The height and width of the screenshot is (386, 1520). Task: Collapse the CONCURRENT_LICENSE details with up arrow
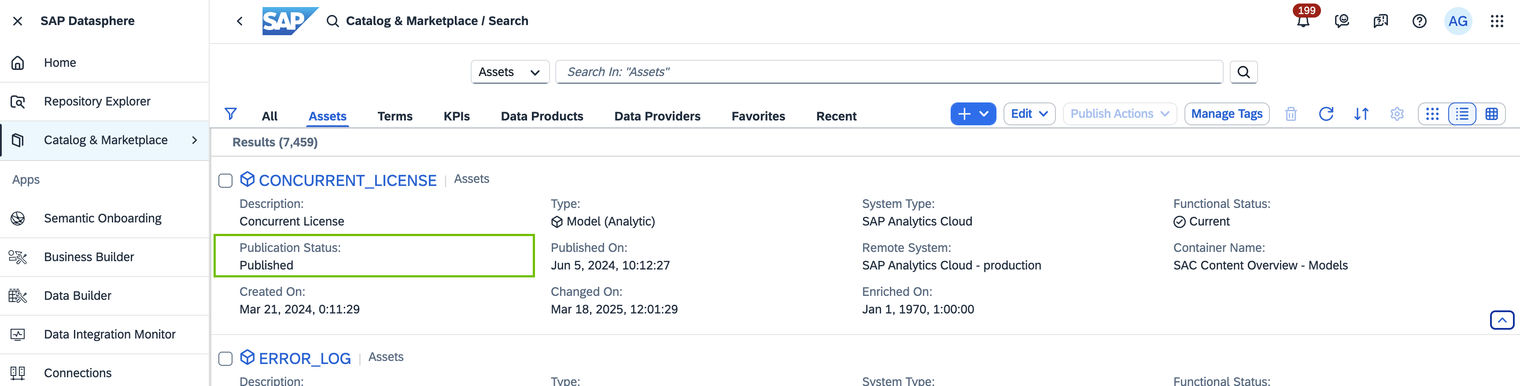coord(1501,320)
